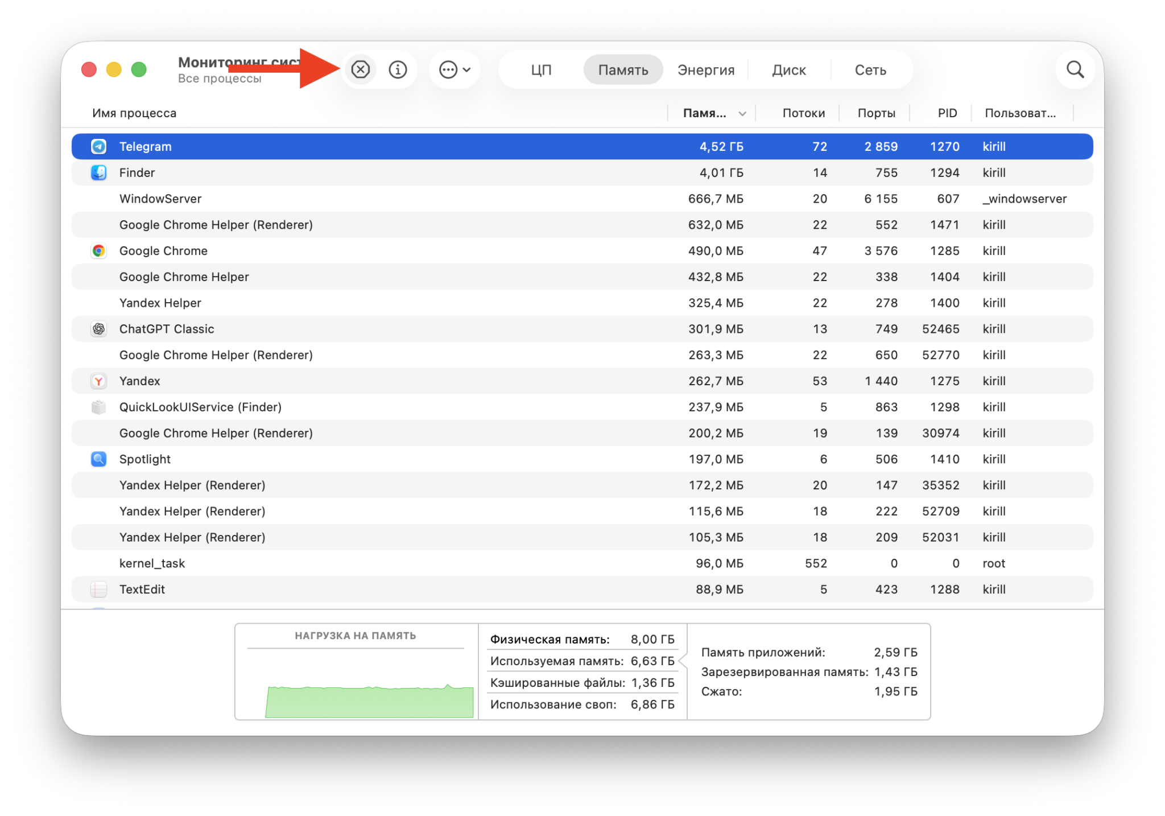Image resolution: width=1165 pixels, height=816 pixels.
Task: Click the Кэшированные файлы 1,36 ГБ entry
Action: click(x=582, y=683)
